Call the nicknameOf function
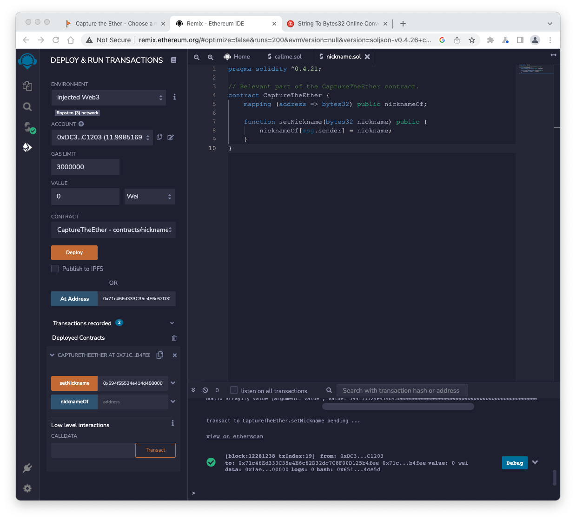Image resolution: width=576 pixels, height=520 pixels. 74,402
